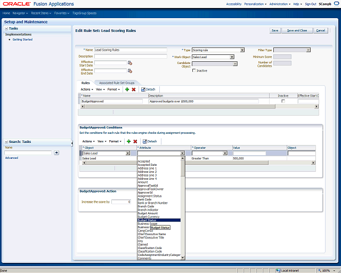This screenshot has width=341, height=273.
Task: Toggle the Inactive checkbox under Candidate Object
Action: pos(194,70)
